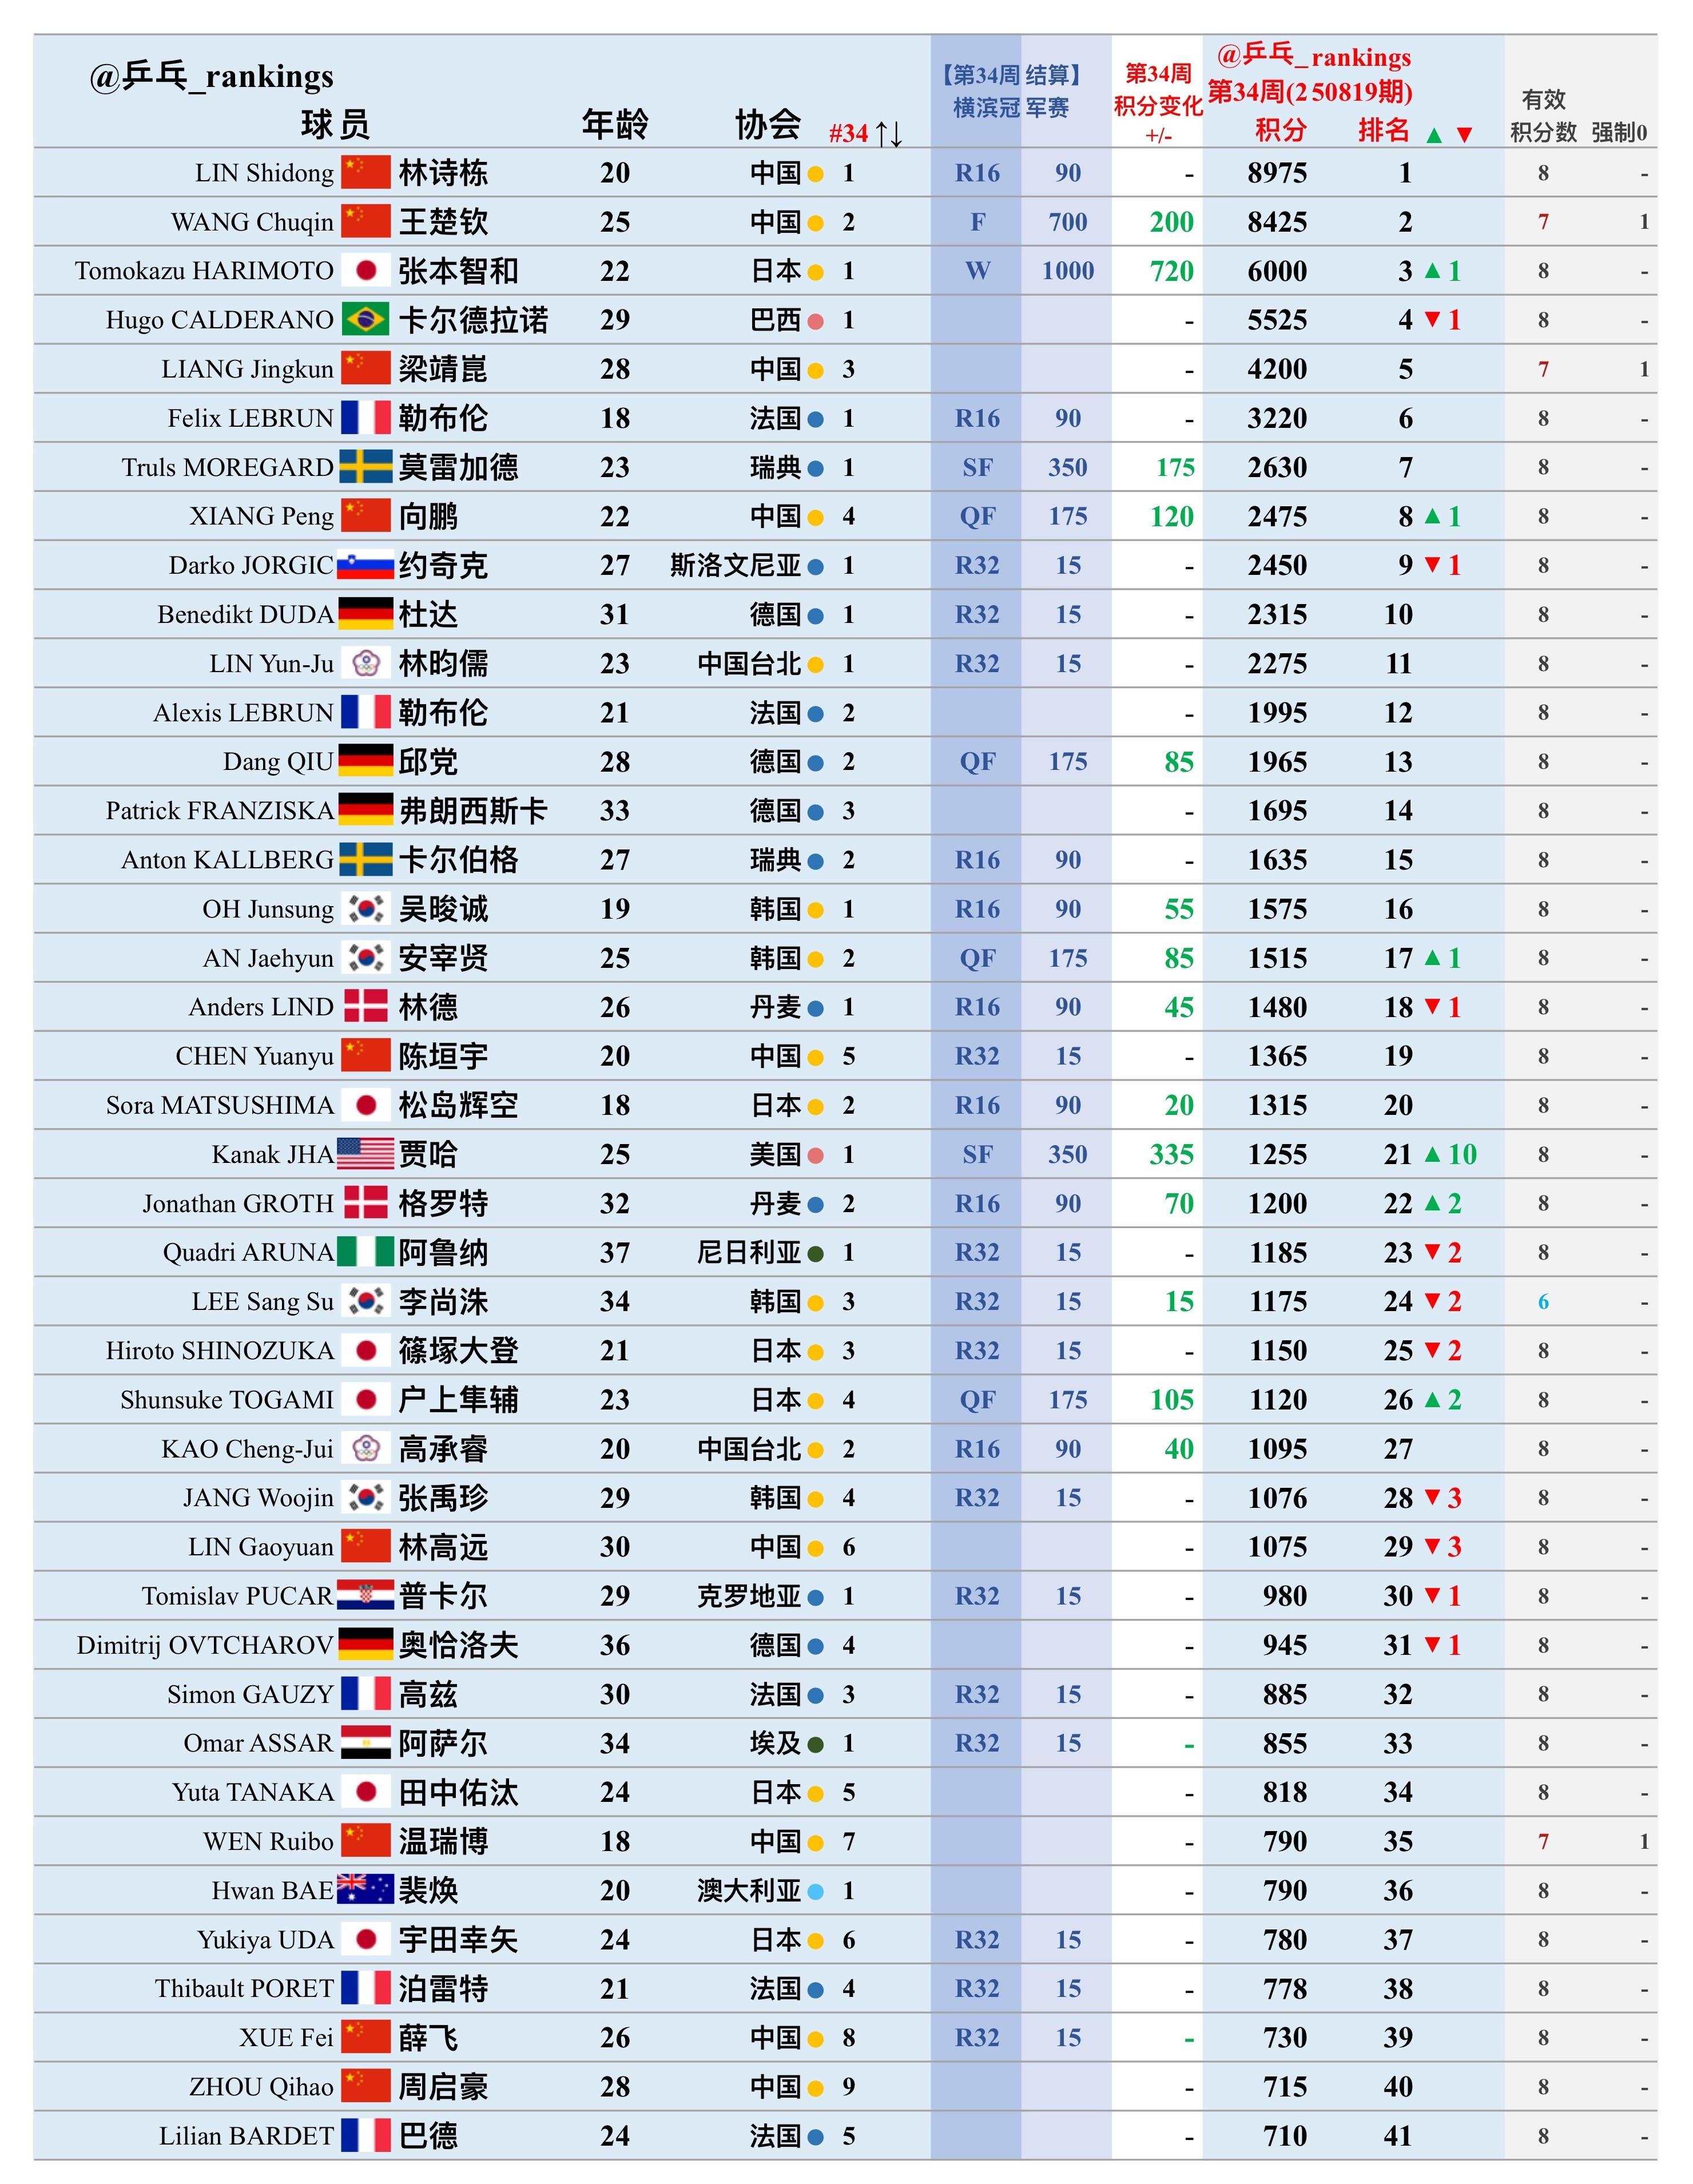Select the name Patrick FRANZISKA

[220, 810]
